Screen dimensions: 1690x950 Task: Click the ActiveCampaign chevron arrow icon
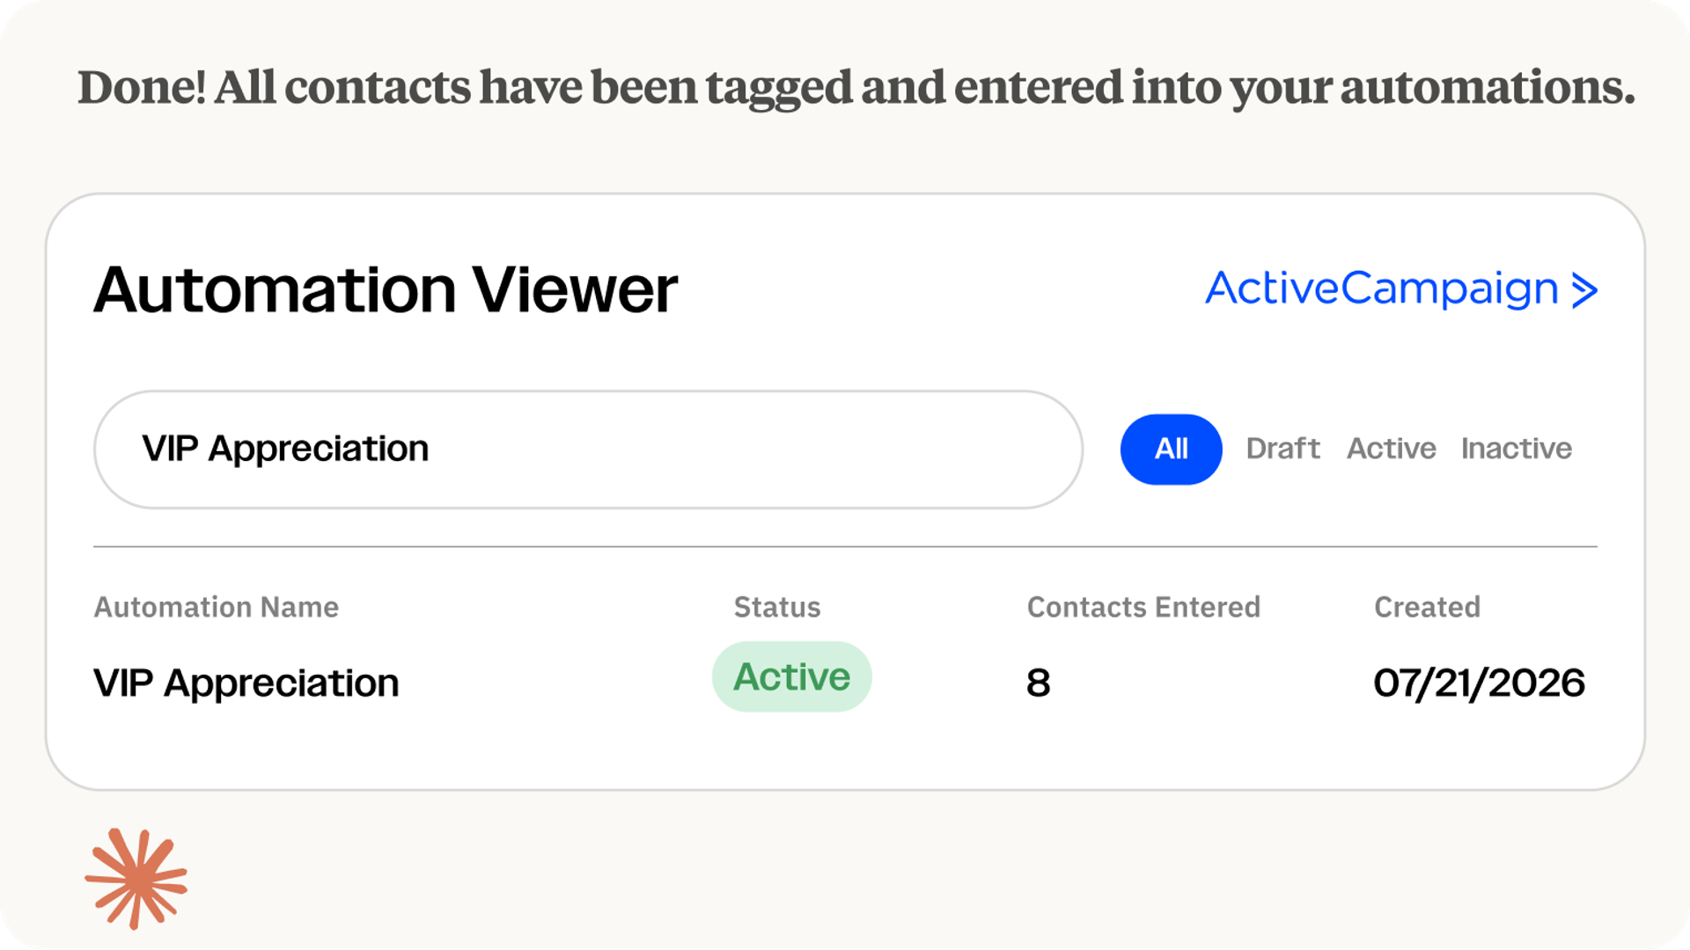click(1584, 290)
